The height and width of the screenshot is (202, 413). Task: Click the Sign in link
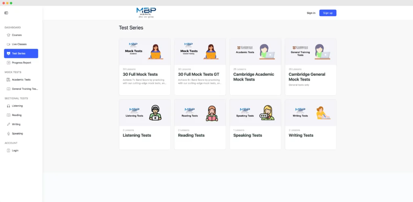pos(311,13)
